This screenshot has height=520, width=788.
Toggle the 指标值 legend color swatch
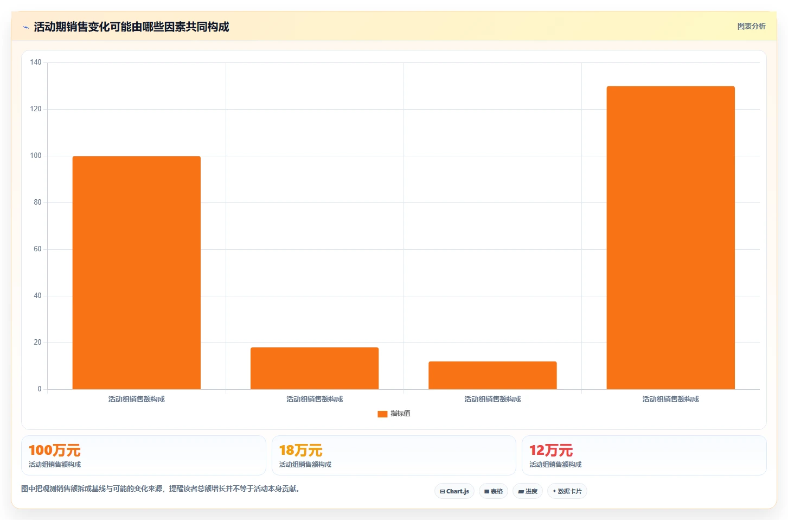382,414
